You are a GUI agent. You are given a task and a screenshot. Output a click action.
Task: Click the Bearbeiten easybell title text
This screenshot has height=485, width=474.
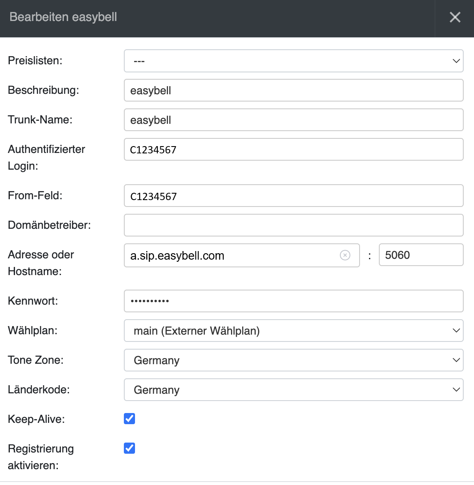pyautogui.click(x=63, y=17)
